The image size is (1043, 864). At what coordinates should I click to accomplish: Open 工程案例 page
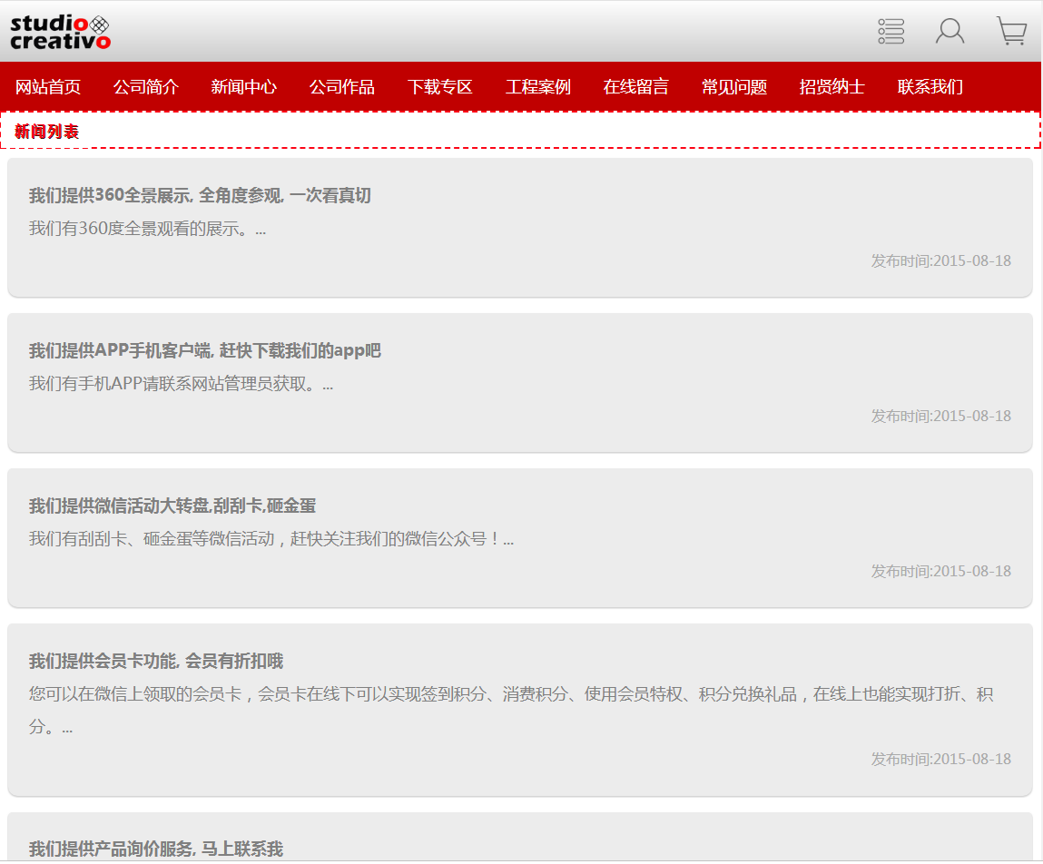(x=538, y=87)
